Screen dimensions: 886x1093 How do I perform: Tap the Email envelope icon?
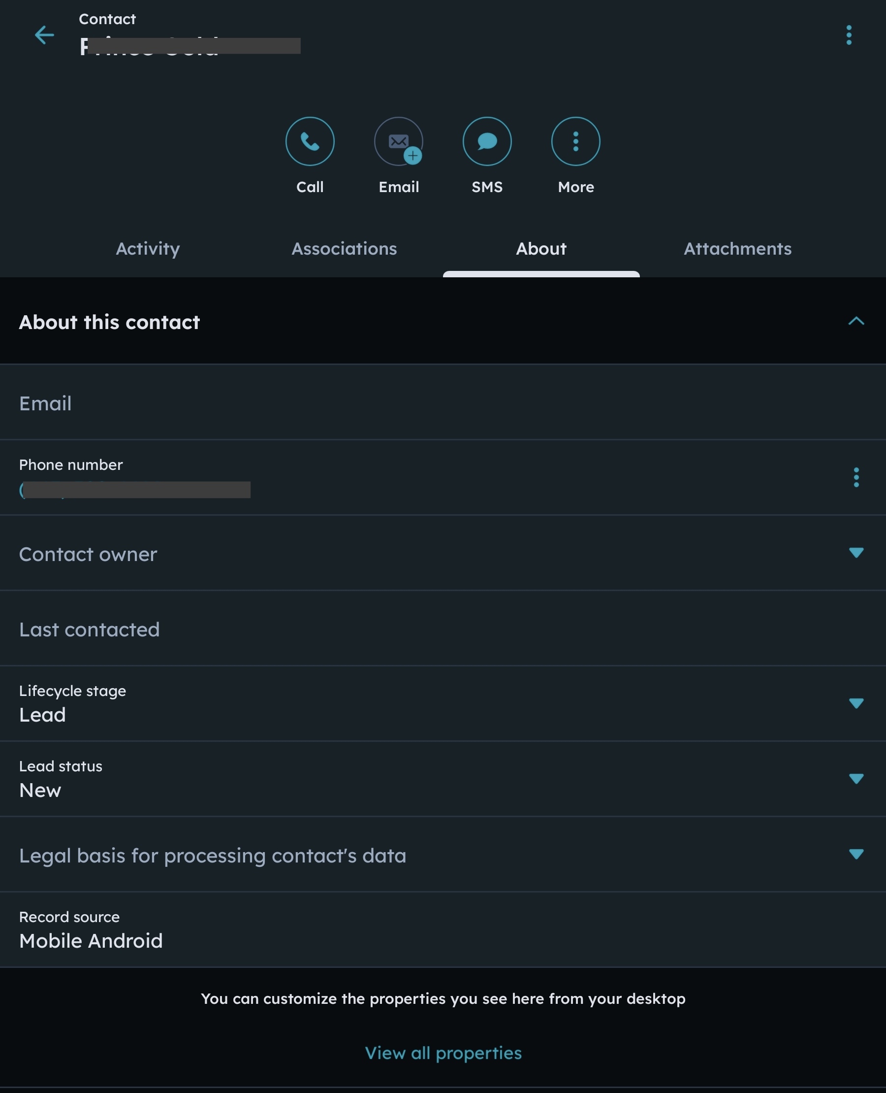pos(399,141)
